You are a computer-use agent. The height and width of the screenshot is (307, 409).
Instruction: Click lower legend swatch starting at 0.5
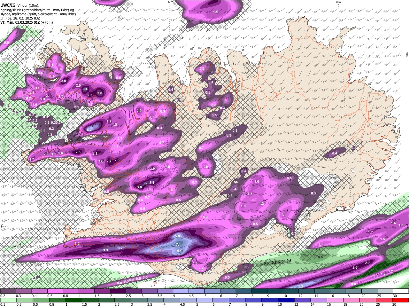click(41, 300)
